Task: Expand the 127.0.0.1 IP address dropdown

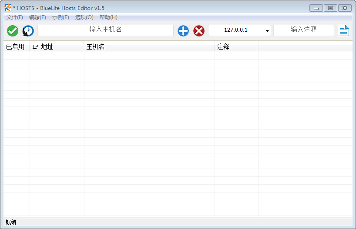Action: click(267, 31)
